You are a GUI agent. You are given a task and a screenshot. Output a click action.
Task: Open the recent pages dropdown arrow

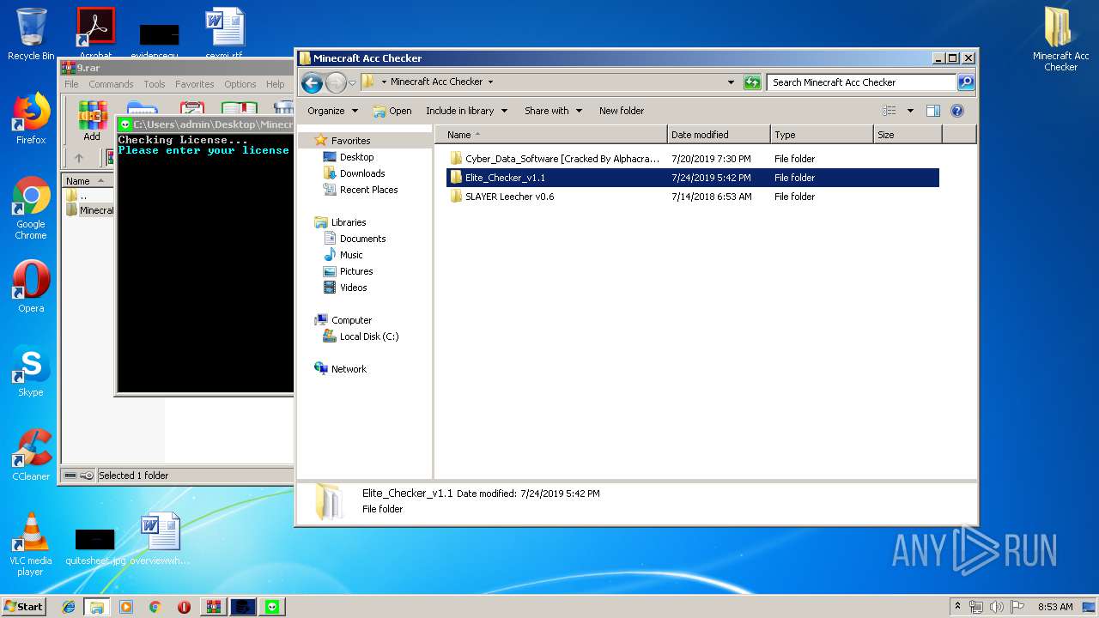tap(352, 83)
